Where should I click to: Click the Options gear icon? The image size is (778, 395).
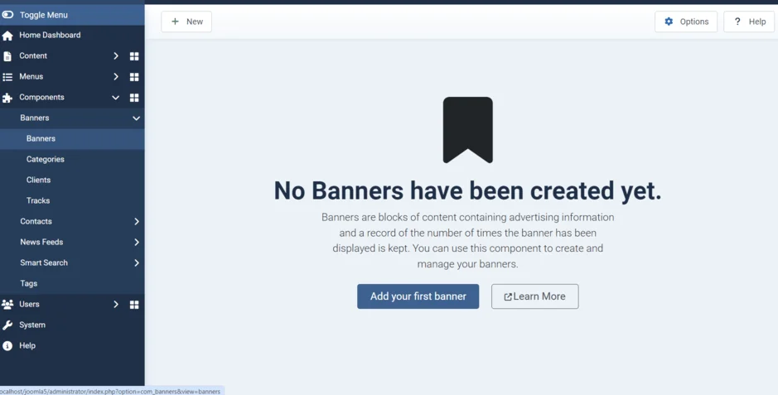pyautogui.click(x=669, y=22)
